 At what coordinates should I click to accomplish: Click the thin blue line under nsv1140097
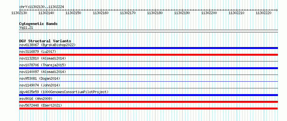(x=148, y=75)
